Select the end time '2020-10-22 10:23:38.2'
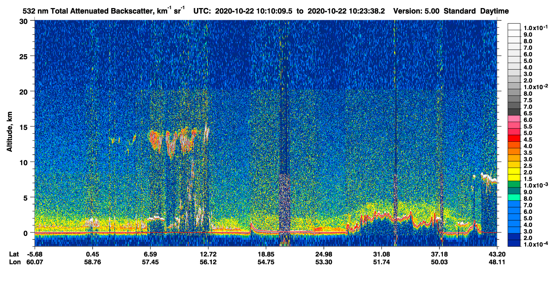 [x=346, y=11]
